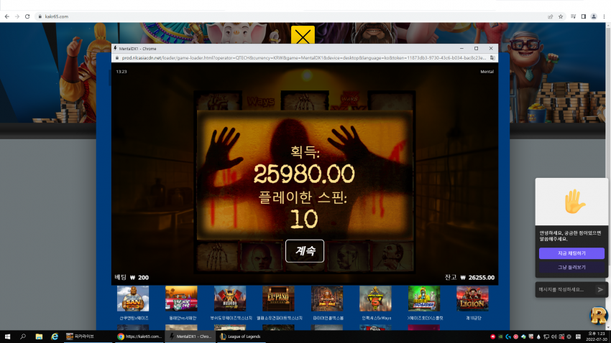
Task: Click the 25980.00 win amount
Action: pos(304,174)
